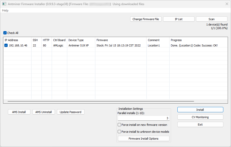The image size is (231, 147).
Task: Click HTTP port 80 cell
Action: coord(44,45)
